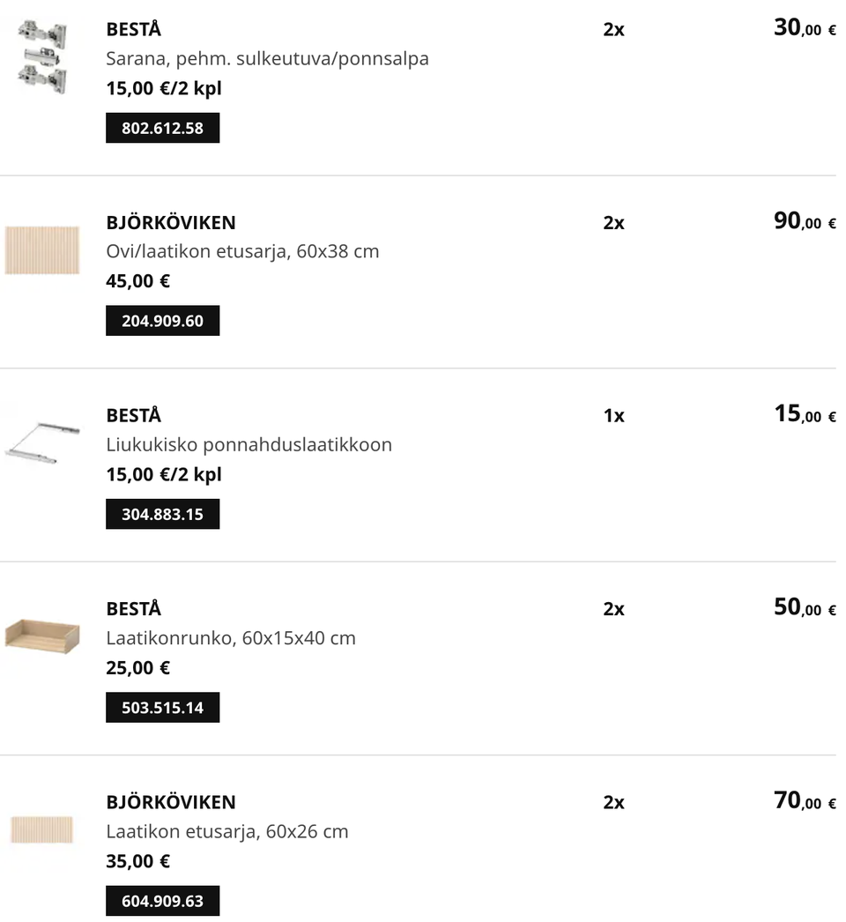The width and height of the screenshot is (846, 922).
Task: Click the 90,00 € total price
Action: [804, 221]
